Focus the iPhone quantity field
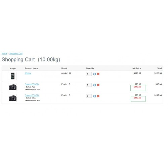The height and width of the screenshot is (168, 168). pos(89,74)
